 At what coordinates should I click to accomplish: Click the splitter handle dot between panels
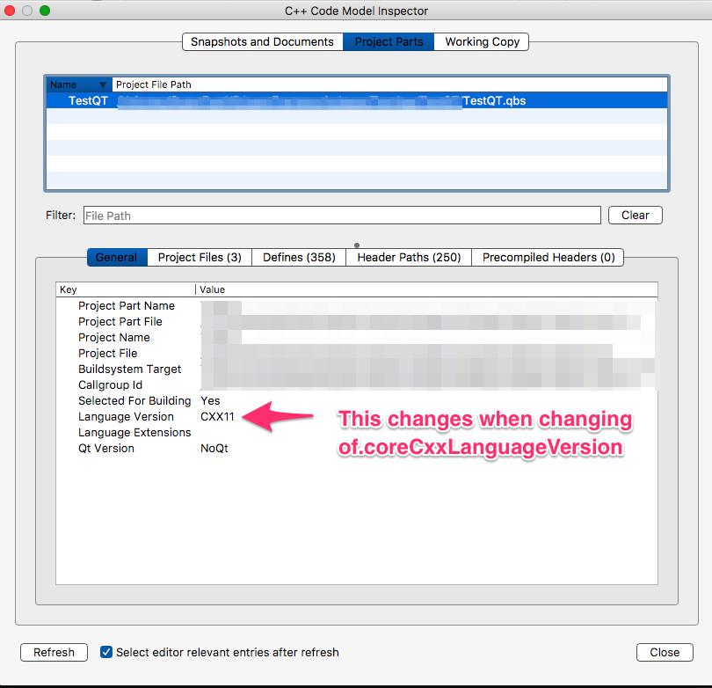(356, 245)
